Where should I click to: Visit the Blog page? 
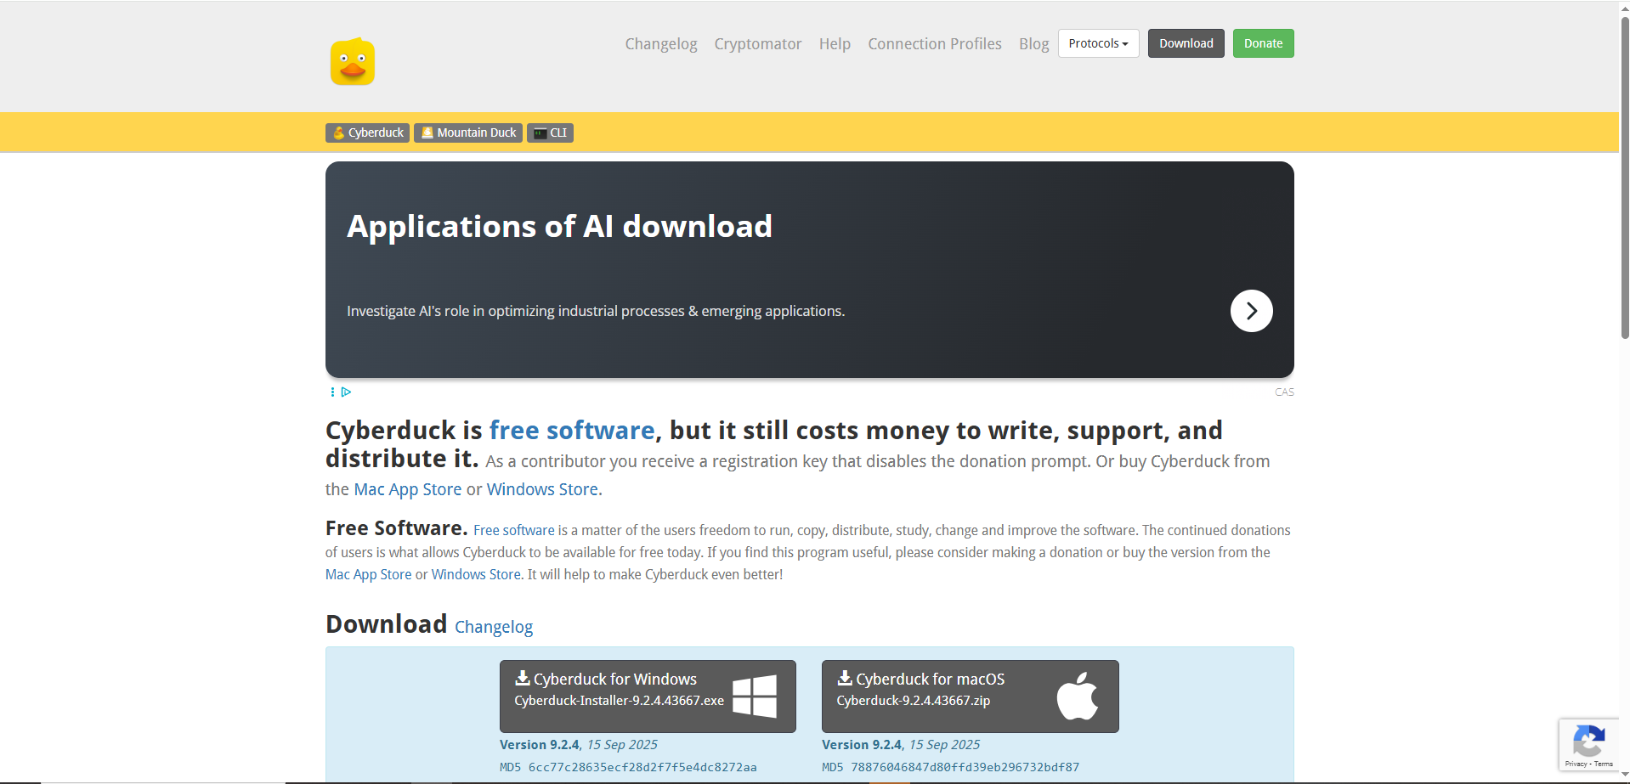(x=1033, y=44)
